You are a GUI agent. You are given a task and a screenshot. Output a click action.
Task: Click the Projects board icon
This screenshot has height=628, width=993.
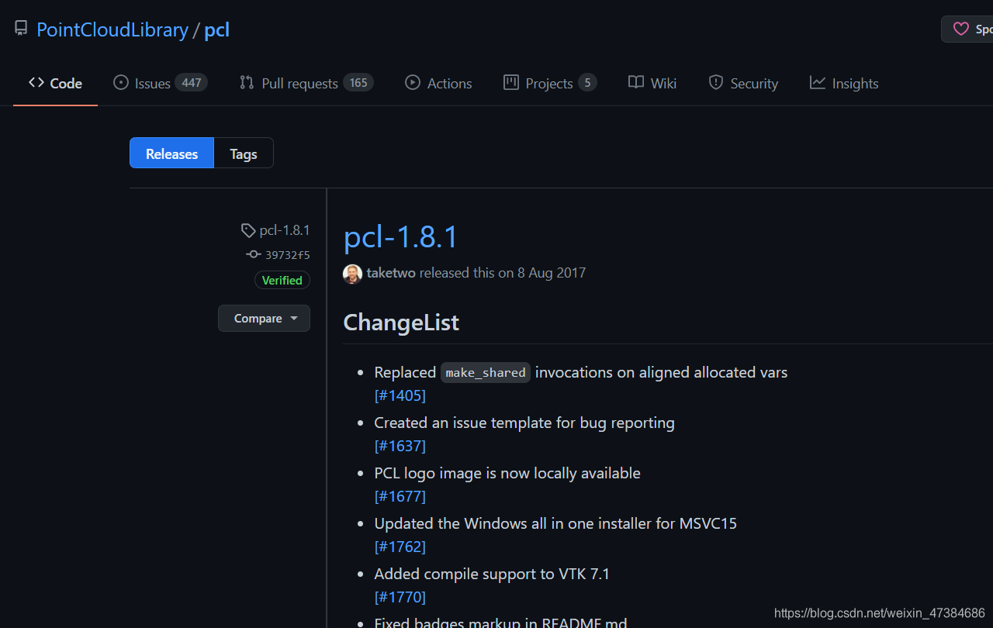coord(511,82)
